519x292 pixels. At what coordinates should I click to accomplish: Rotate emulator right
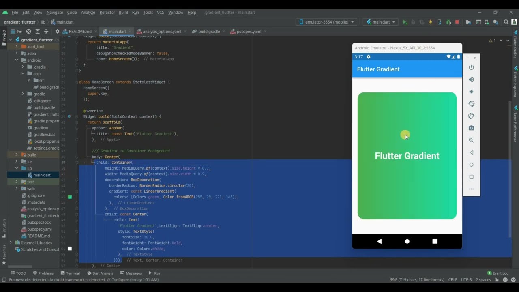[x=471, y=116]
